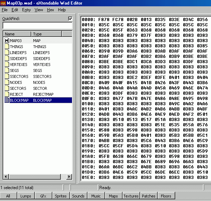Click the QuickFind text input field

pos(37,25)
